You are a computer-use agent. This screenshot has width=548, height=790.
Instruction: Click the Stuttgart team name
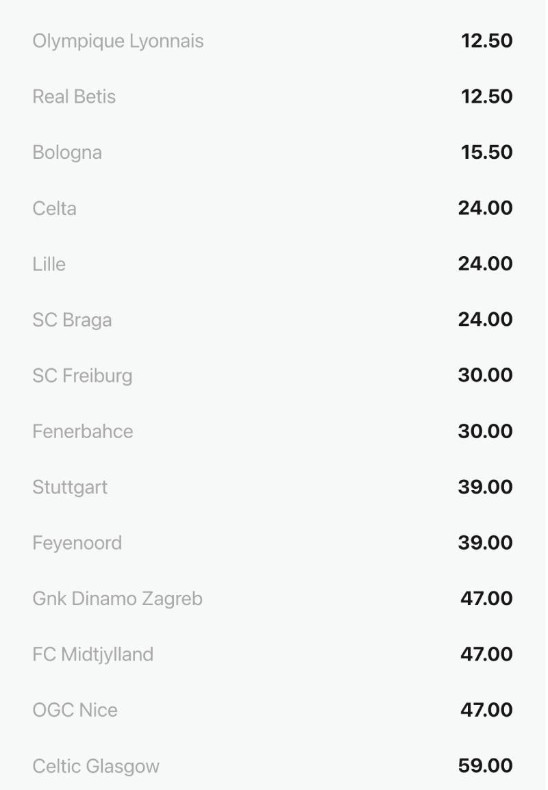[70, 487]
